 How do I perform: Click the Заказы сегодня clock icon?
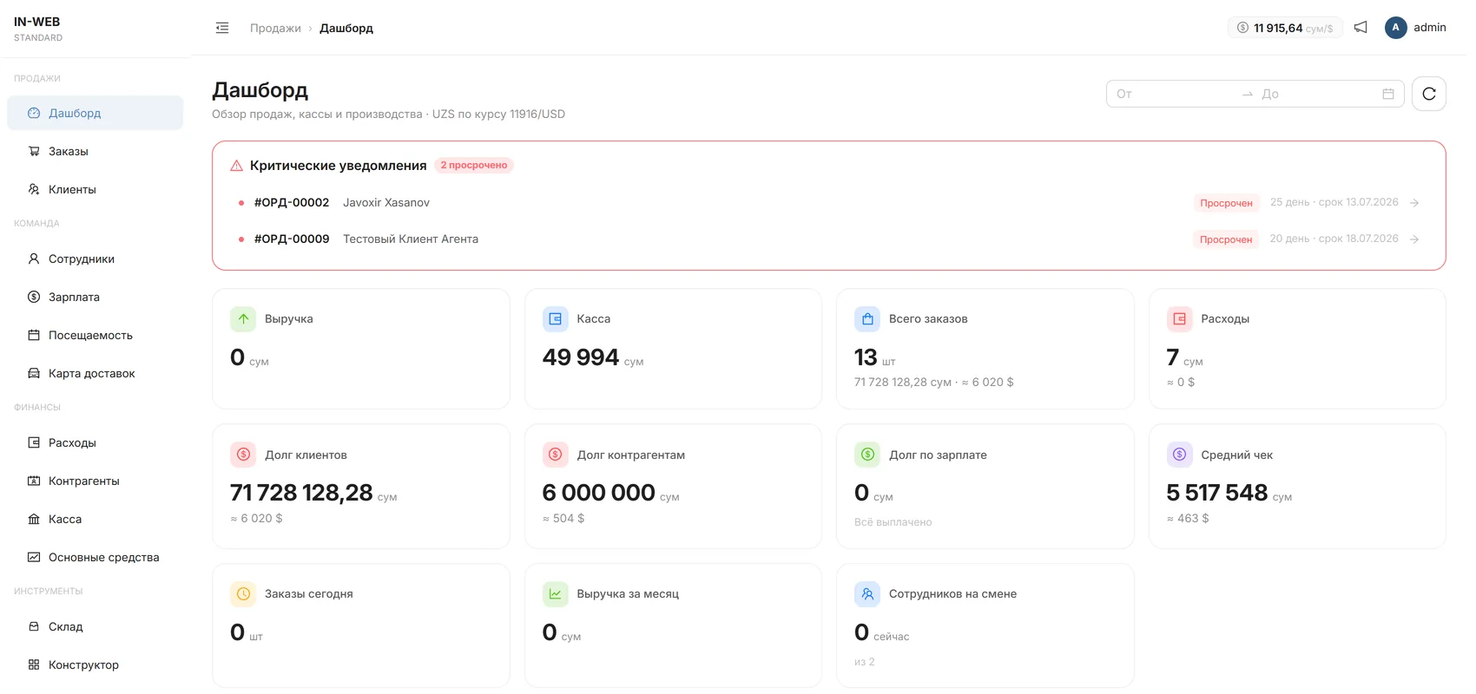(243, 593)
